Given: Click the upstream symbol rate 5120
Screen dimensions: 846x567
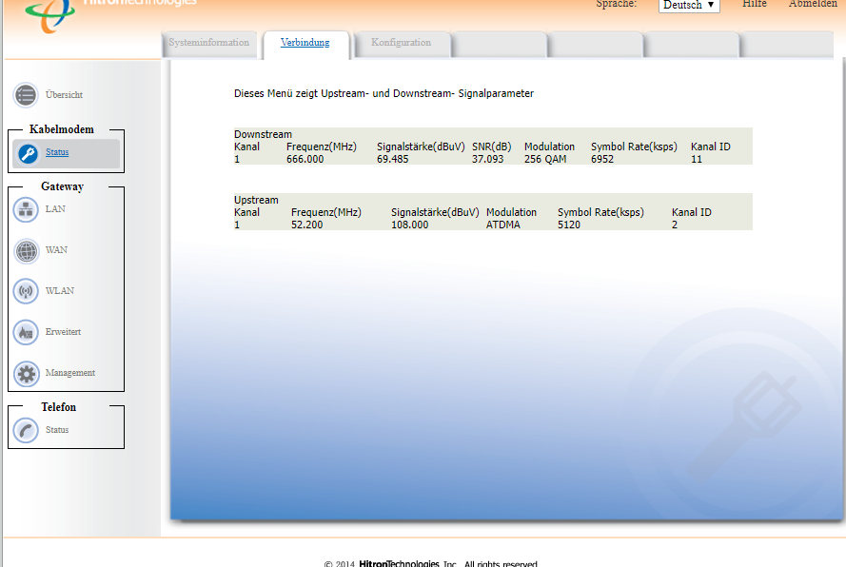Looking at the screenshot, I should (569, 225).
